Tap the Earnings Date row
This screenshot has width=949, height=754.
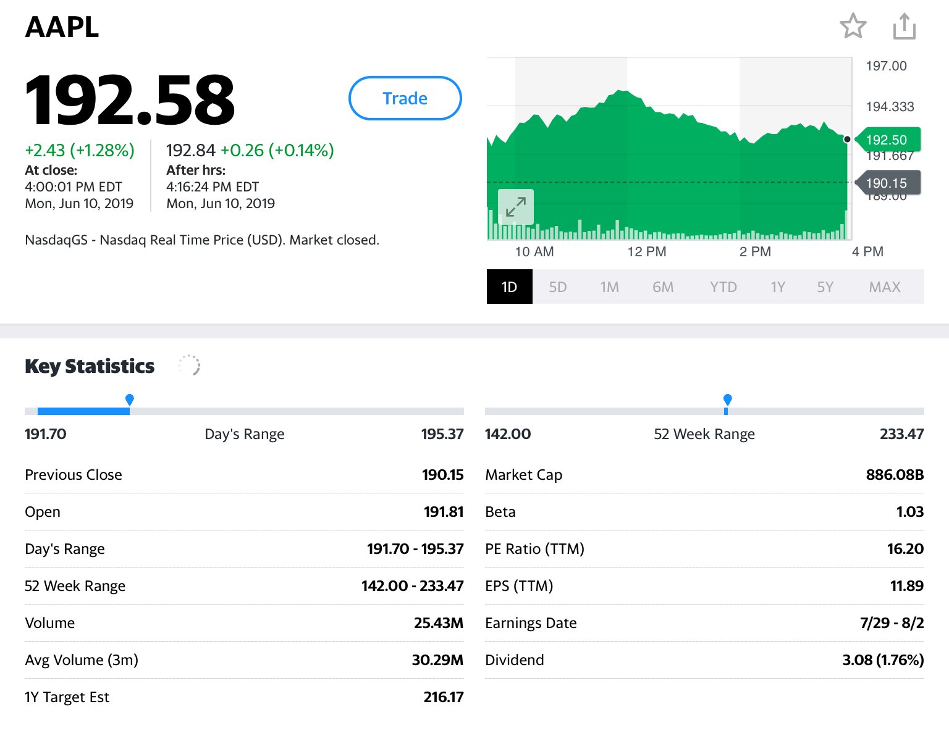(704, 623)
